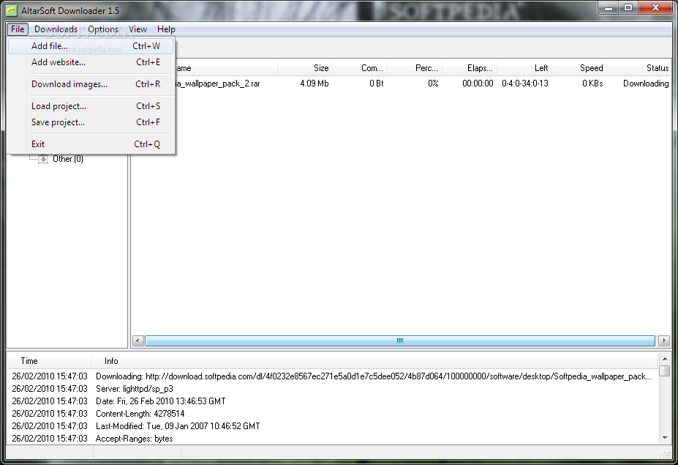Open the Help menu

pos(166,29)
